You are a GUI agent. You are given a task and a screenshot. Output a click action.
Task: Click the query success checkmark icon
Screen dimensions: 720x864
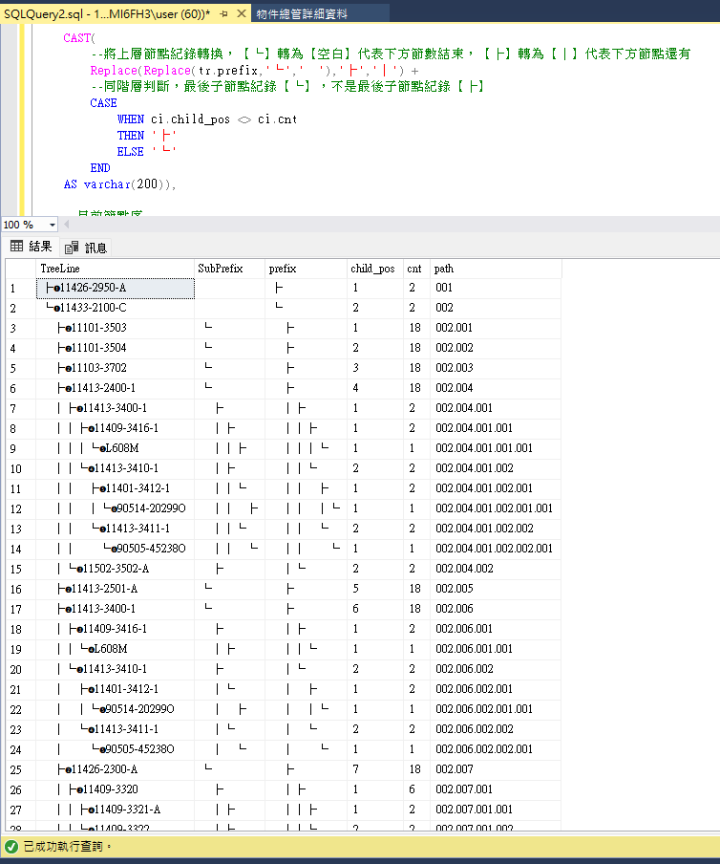(x=11, y=847)
